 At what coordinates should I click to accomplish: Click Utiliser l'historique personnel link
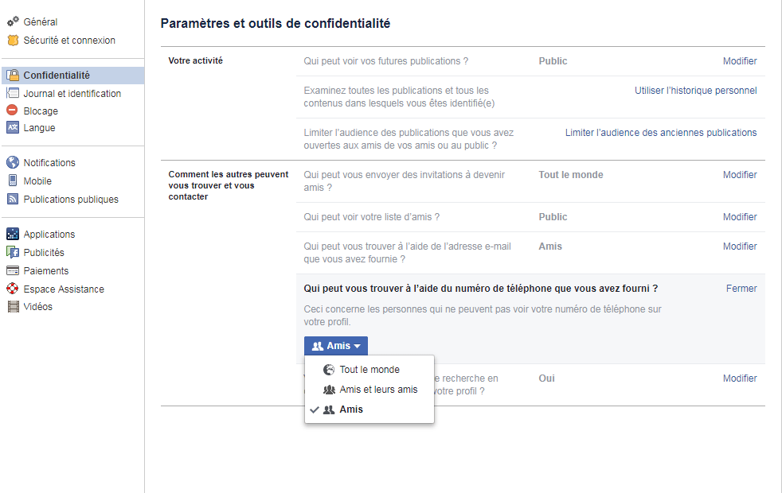(695, 91)
